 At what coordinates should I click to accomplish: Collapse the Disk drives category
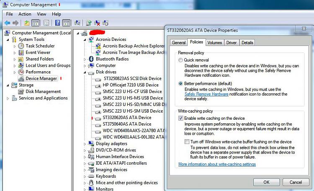pos(85,73)
